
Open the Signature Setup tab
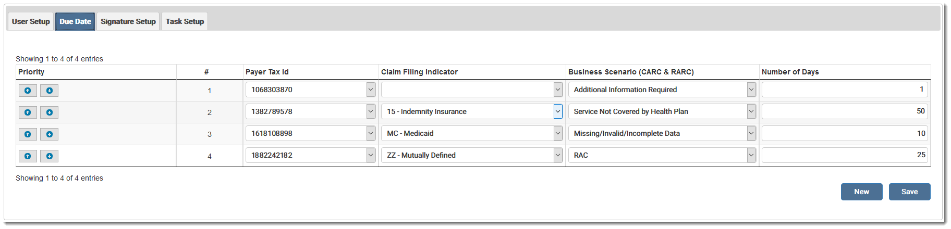pyautogui.click(x=128, y=21)
